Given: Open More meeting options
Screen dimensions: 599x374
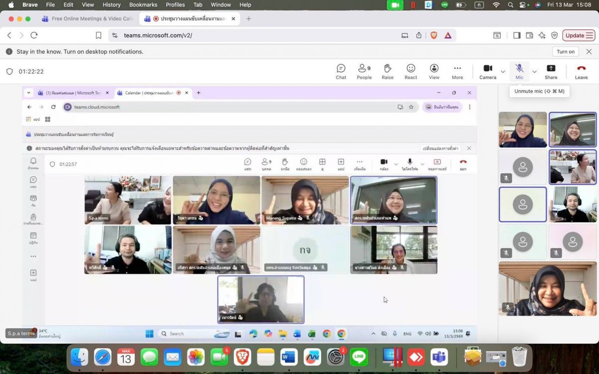Looking at the screenshot, I should (x=457, y=71).
